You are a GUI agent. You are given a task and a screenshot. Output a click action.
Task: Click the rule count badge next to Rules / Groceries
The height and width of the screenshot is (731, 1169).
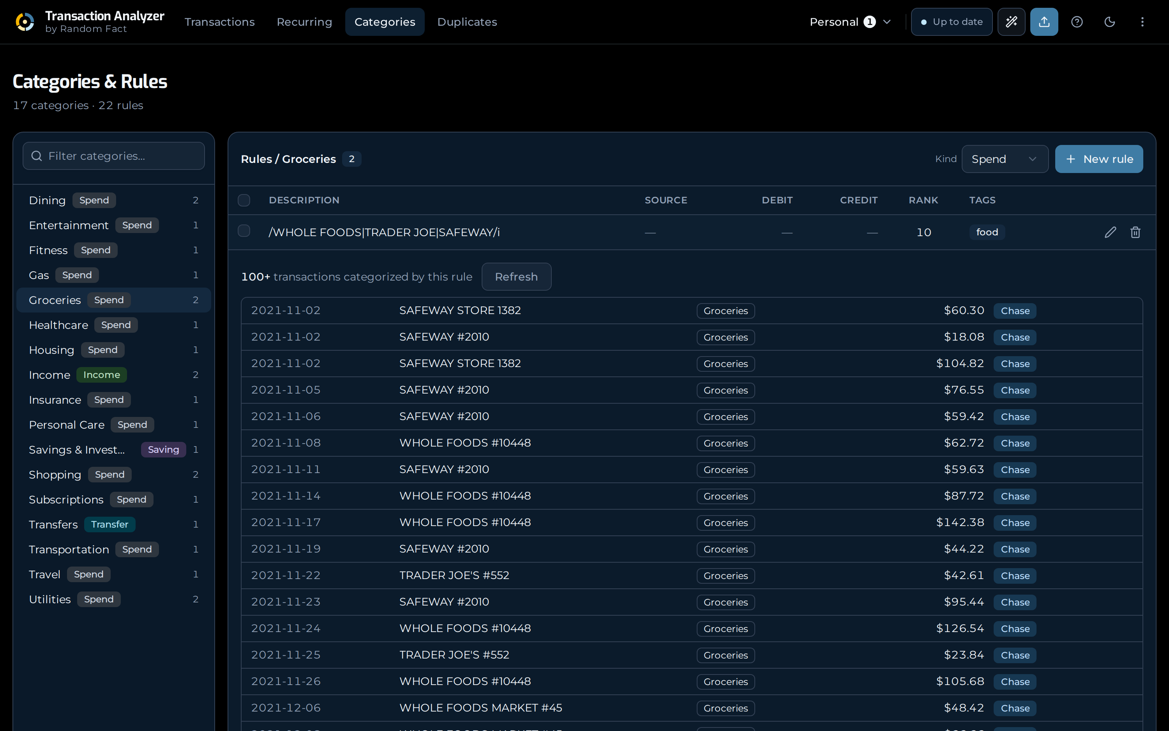tap(351, 159)
